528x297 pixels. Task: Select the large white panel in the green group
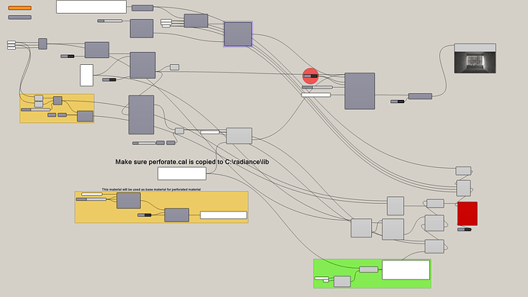click(406, 270)
